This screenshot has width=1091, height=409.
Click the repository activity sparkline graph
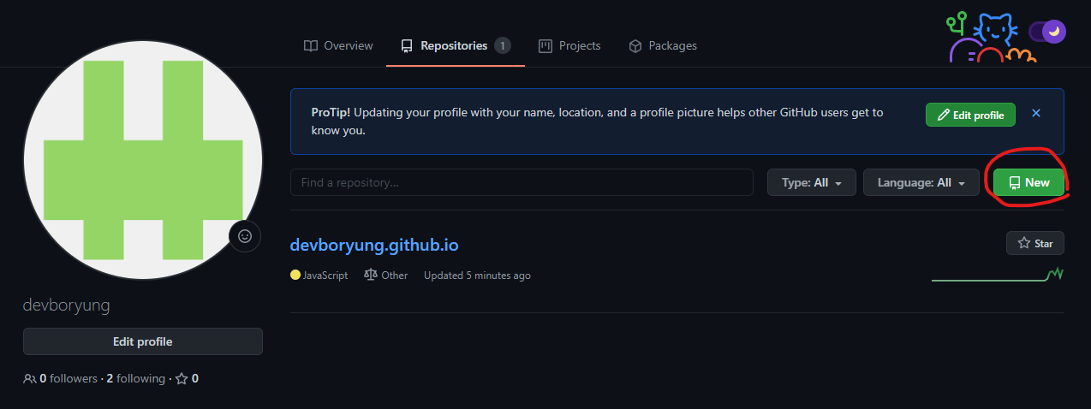click(x=998, y=275)
